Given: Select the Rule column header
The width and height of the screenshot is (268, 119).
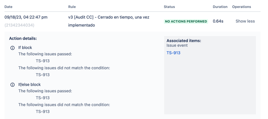Looking at the screenshot, I should coord(72,7).
